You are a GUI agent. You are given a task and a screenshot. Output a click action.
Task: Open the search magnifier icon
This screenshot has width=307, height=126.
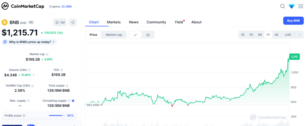pyautogui.click(x=282, y=6)
